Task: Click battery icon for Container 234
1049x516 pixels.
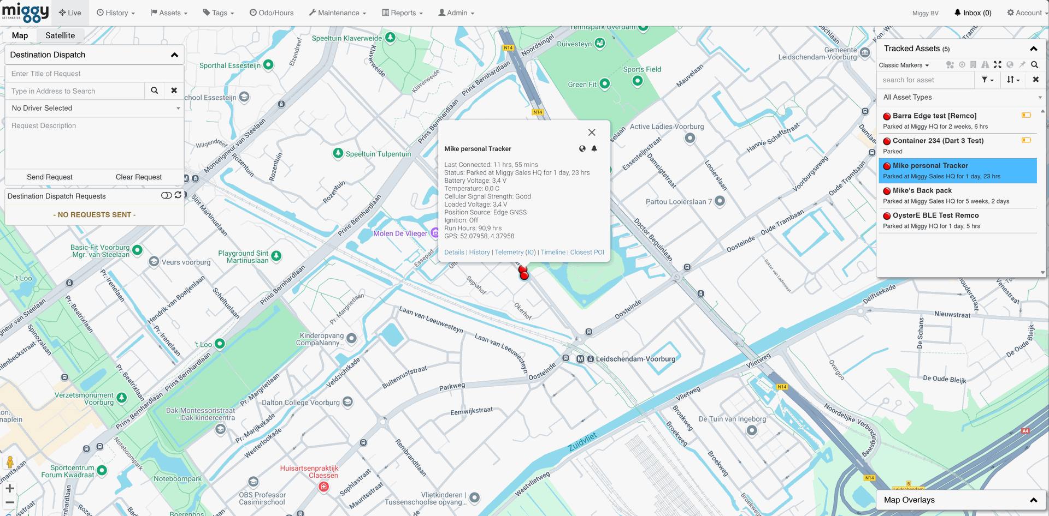Action: pos(1026,140)
